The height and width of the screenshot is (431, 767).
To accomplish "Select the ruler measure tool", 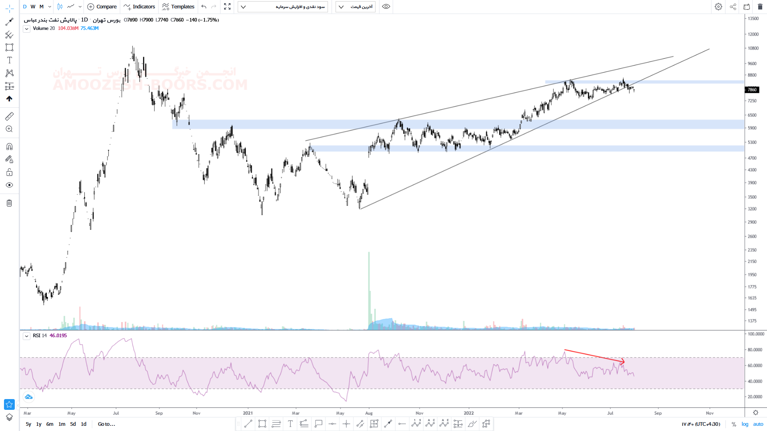I will coord(10,116).
